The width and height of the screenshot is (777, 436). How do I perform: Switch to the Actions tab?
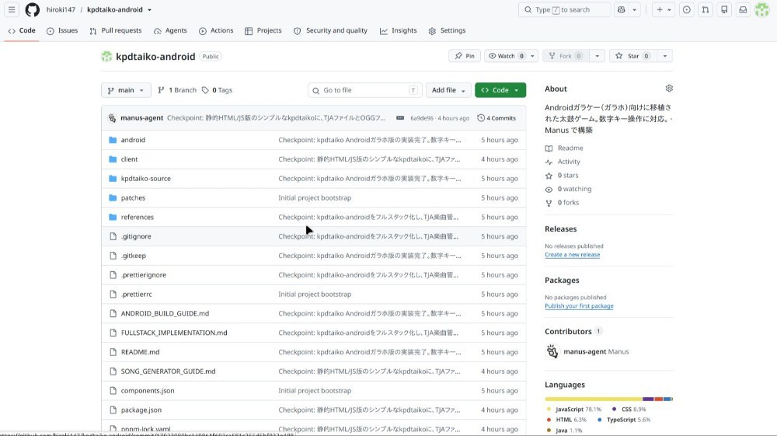(216, 31)
